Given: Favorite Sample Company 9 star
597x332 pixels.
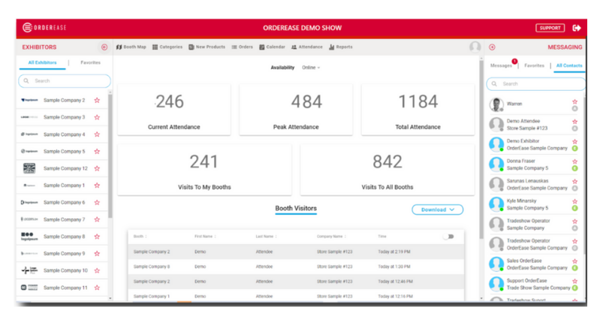Looking at the screenshot, I should pos(97,254).
